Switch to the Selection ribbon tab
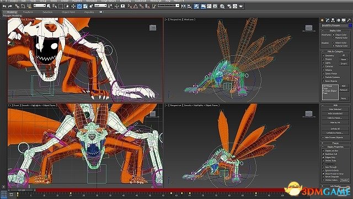 pos(47,12)
